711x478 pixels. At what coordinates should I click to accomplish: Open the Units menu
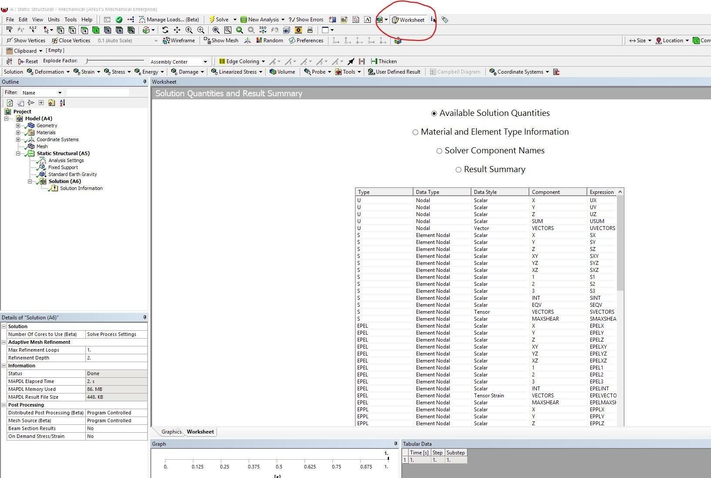coord(54,20)
